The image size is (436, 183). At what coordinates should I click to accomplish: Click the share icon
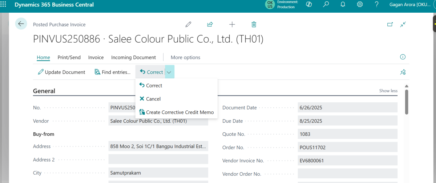(210, 24)
